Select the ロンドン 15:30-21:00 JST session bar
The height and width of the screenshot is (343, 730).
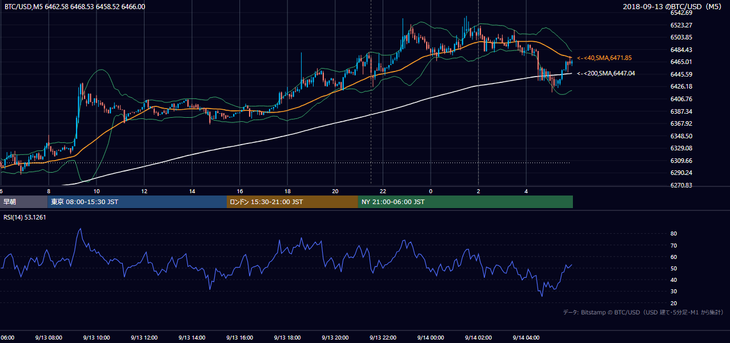point(292,202)
